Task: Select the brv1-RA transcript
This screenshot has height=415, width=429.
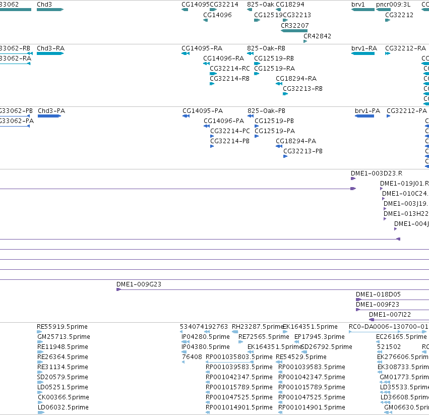Action: (x=363, y=53)
